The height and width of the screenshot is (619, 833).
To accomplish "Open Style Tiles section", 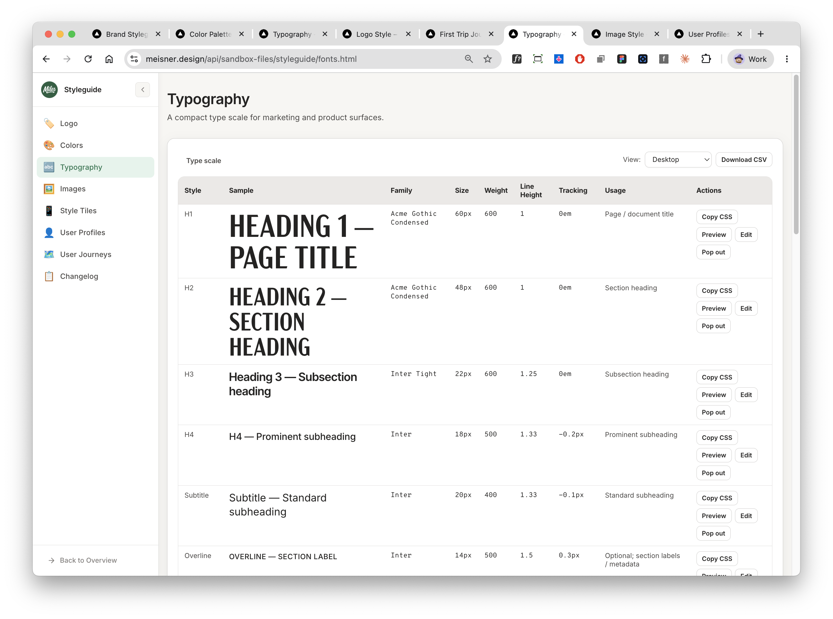I will pos(95,211).
